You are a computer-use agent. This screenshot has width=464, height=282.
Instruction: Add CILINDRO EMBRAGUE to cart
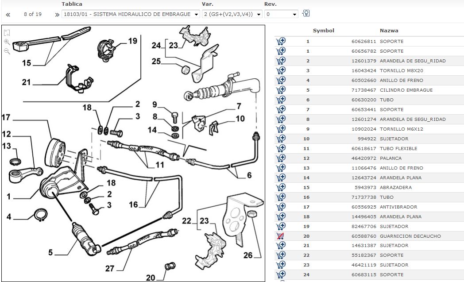(280, 90)
